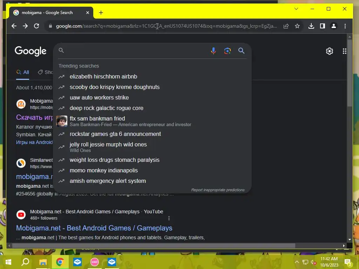This screenshot has width=359, height=269.
Task: Open the Скачать игр result link
Action: pyautogui.click(x=34, y=117)
